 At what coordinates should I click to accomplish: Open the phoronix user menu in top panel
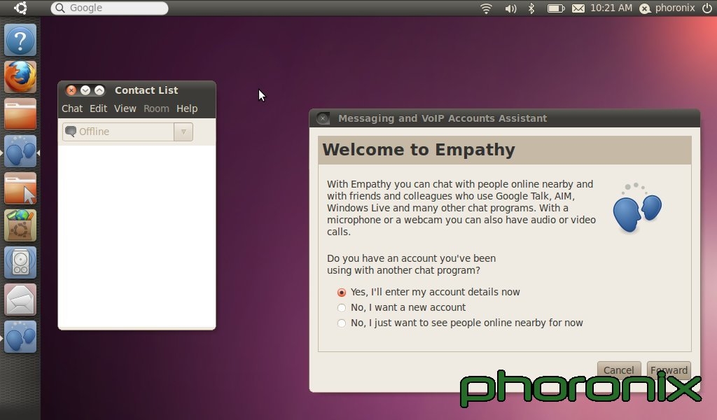click(x=668, y=8)
